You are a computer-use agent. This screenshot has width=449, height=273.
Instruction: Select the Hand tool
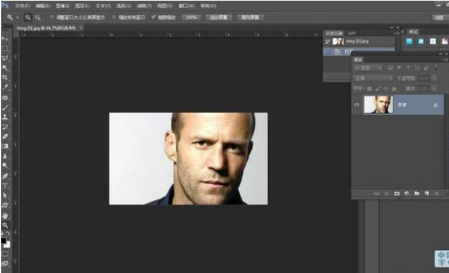click(5, 215)
